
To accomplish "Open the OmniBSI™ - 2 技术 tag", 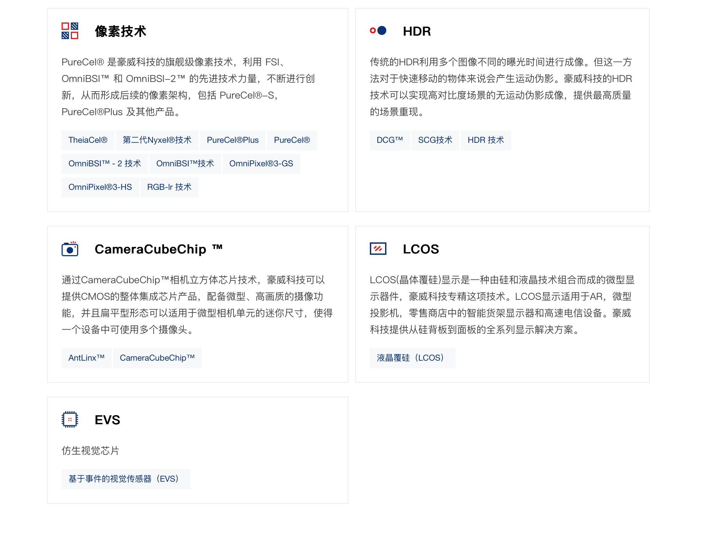I will pos(105,164).
